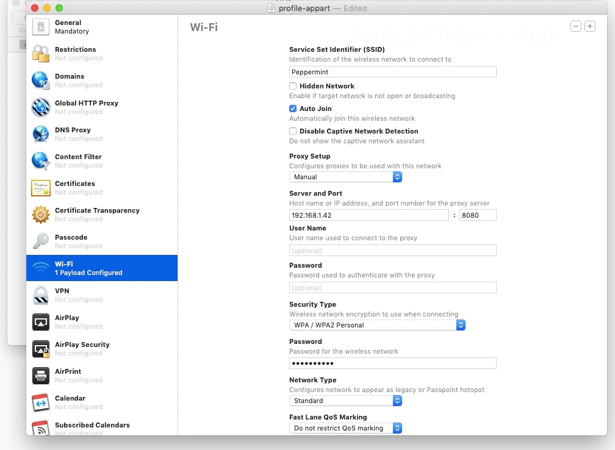The width and height of the screenshot is (615, 450).
Task: Expand the Network Type Standard dropdown
Action: (345, 401)
